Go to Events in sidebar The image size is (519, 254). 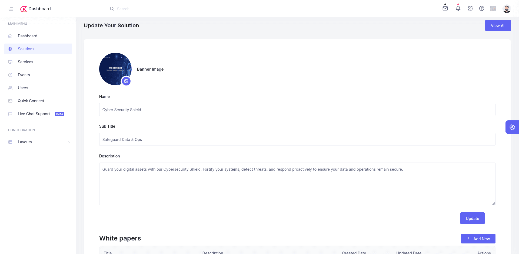(24, 75)
